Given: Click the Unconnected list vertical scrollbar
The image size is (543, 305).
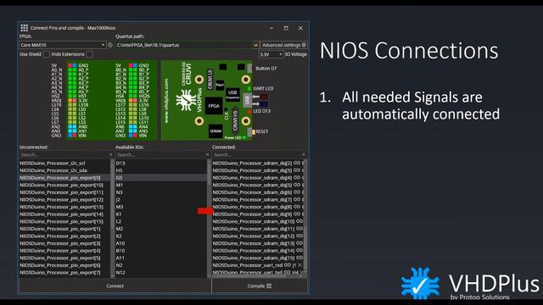Looking at the screenshot, I should tap(113, 218).
